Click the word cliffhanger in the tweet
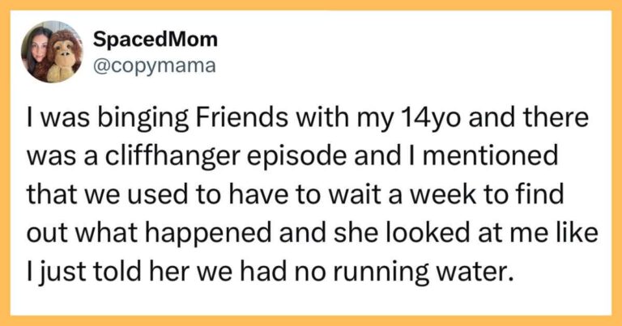 click(173, 156)
